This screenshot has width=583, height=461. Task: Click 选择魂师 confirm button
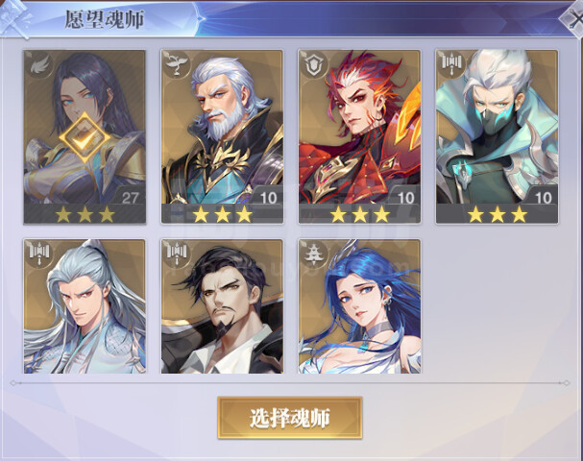(x=290, y=418)
